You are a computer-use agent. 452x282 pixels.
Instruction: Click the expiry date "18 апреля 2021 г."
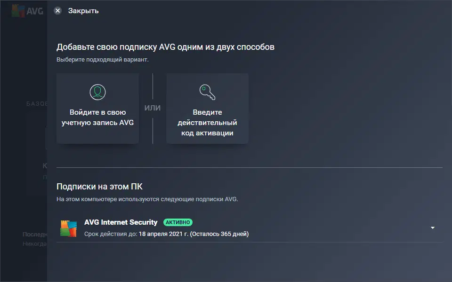pos(163,234)
